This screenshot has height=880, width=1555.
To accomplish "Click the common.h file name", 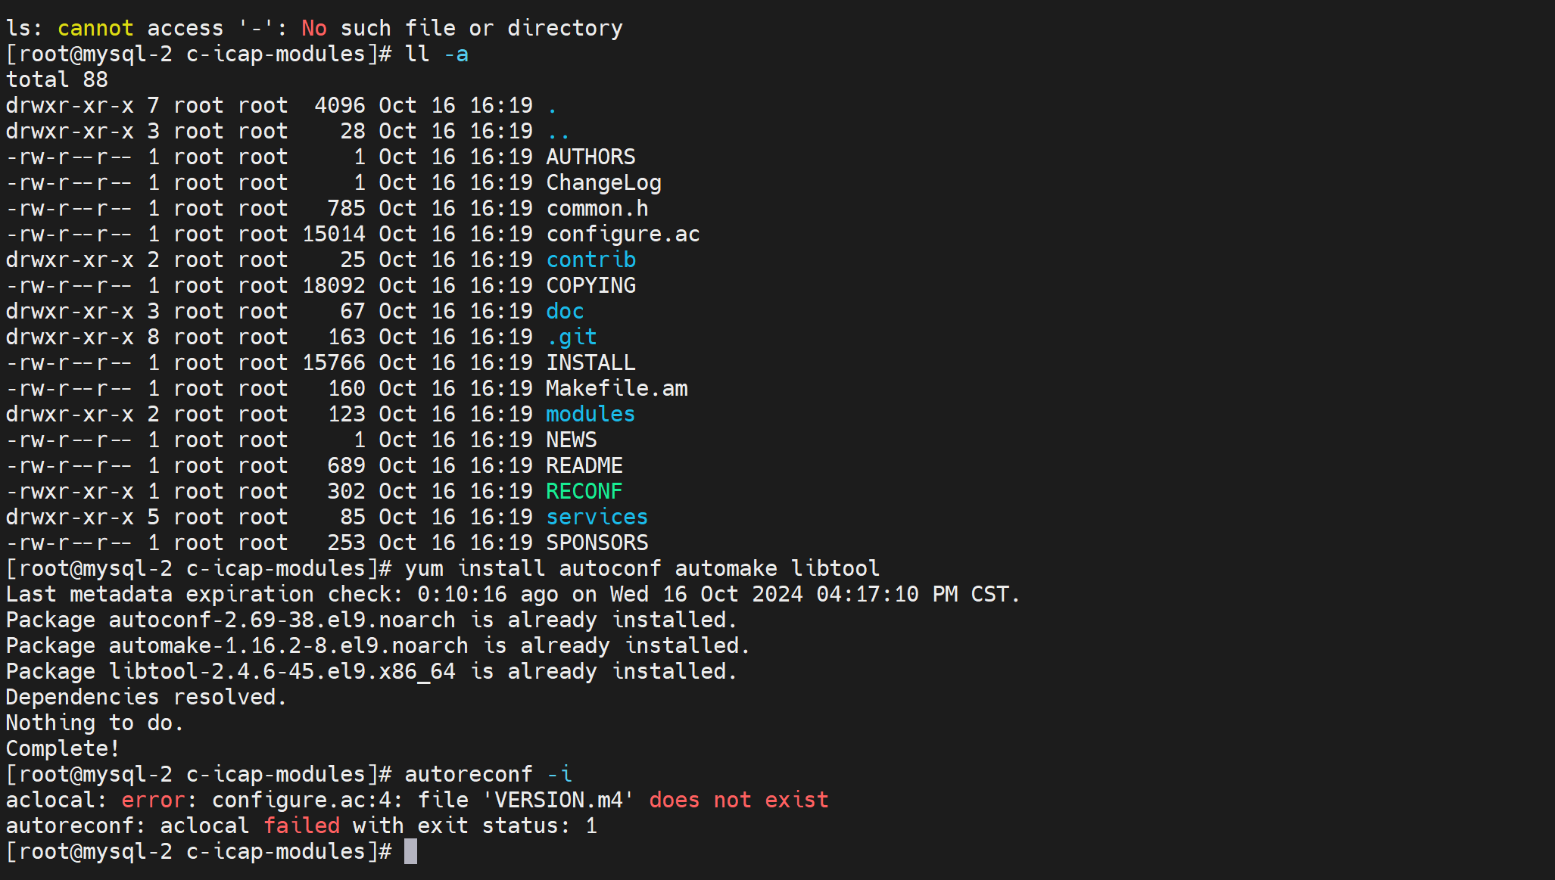I will (x=597, y=208).
